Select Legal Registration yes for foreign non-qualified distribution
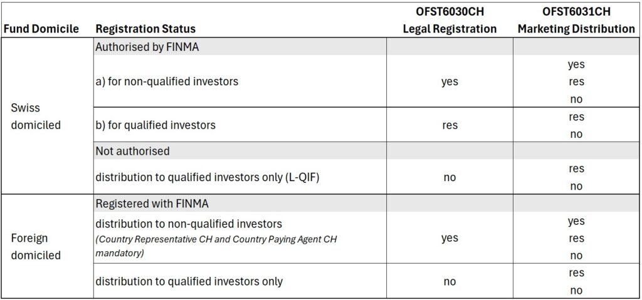Screen dimensions: 642x300 tap(450, 238)
